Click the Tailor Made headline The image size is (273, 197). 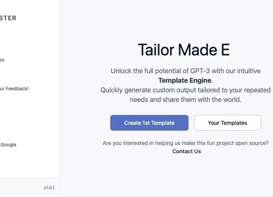[184, 50]
